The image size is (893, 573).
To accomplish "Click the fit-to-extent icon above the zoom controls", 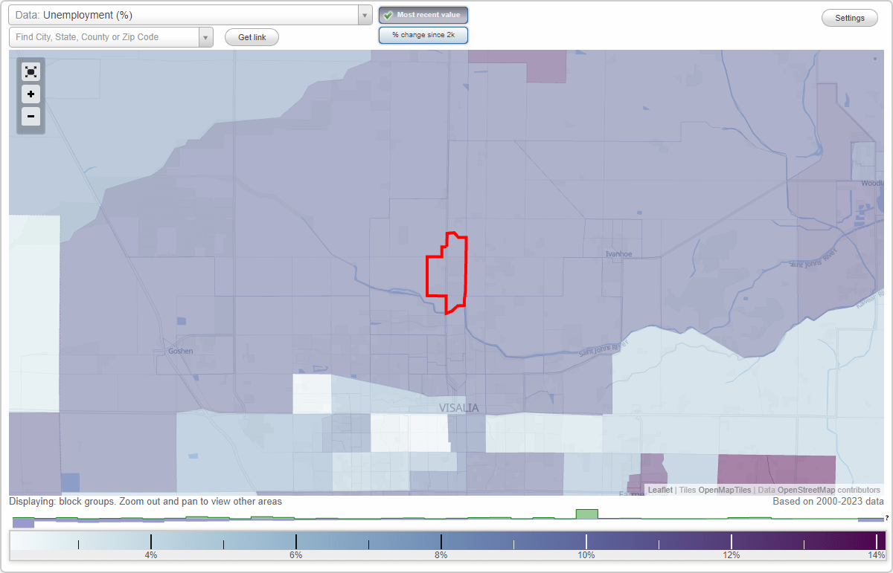I will [31, 71].
